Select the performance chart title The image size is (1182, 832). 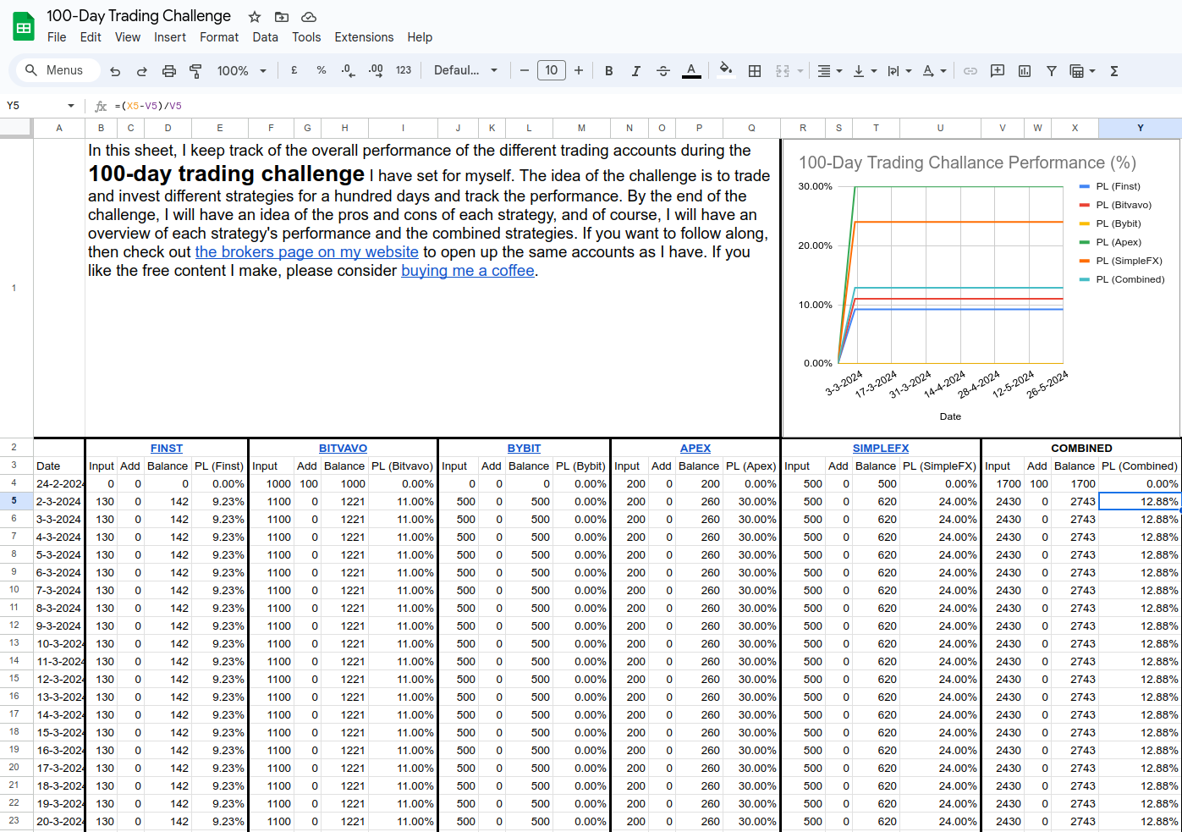(967, 163)
